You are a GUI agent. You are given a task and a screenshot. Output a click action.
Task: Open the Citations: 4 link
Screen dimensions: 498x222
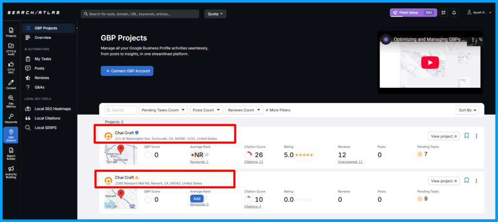point(252,206)
